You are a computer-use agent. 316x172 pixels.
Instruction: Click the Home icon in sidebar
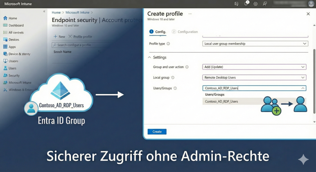click(5, 18)
